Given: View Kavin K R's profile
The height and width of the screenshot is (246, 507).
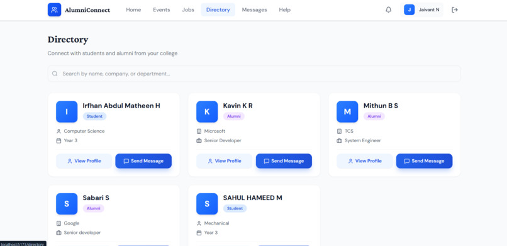Looking at the screenshot, I should [x=225, y=161].
